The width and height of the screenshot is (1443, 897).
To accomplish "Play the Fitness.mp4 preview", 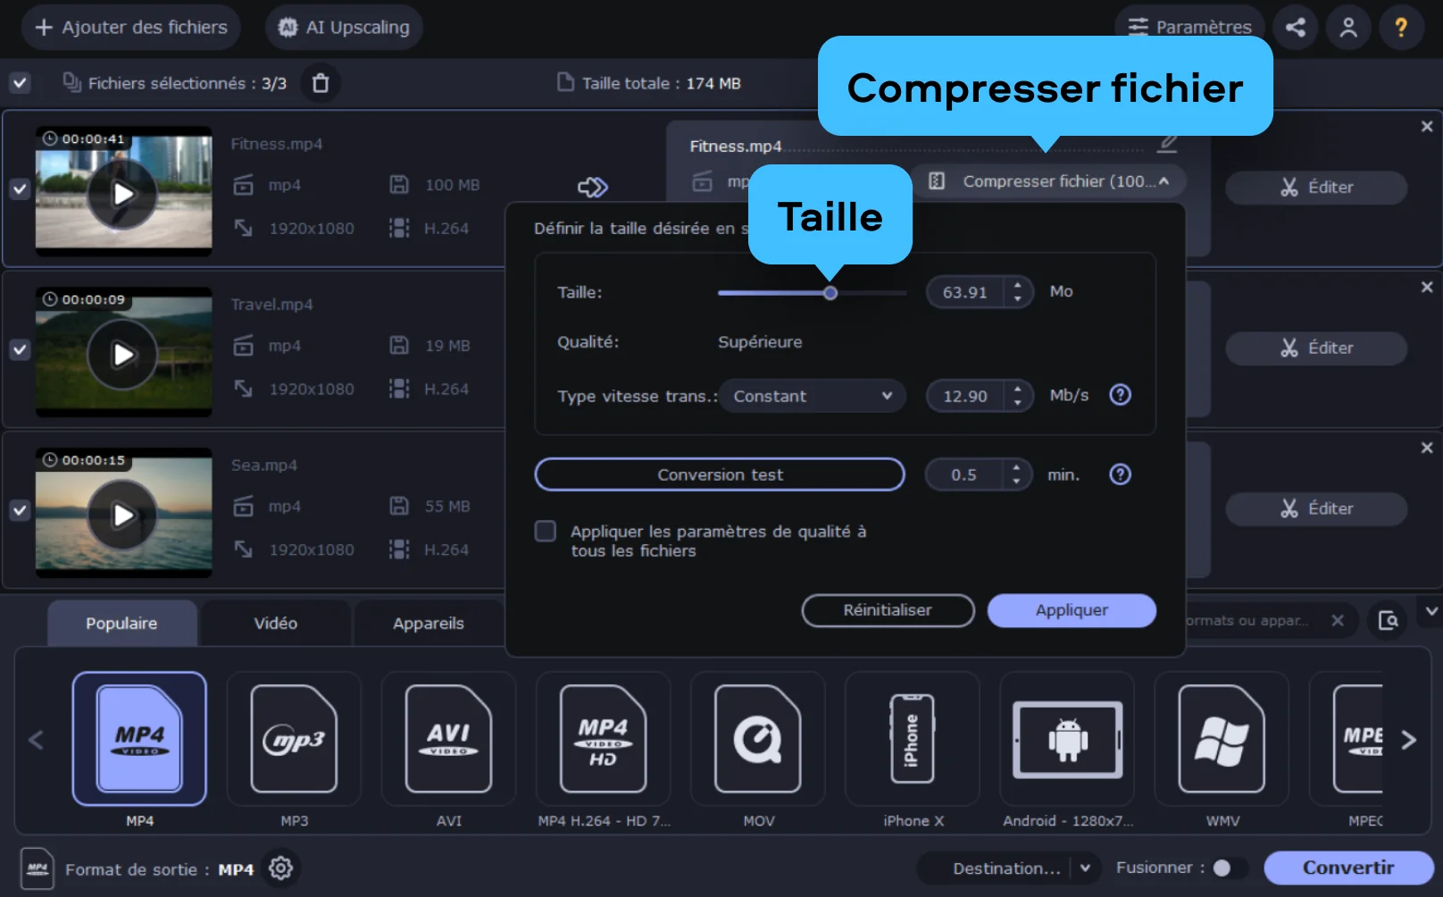I will click(122, 194).
